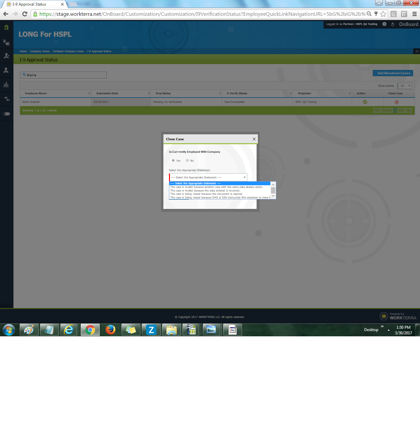
Task: Select Yes for currently employed
Action: click(x=173, y=161)
